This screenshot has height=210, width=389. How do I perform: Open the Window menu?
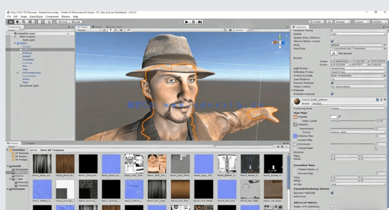66,17
